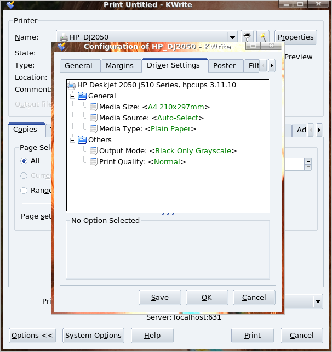The height and width of the screenshot is (352, 332).
Task: Open the printer Name dropdown arrow
Action: pyautogui.click(x=232, y=37)
